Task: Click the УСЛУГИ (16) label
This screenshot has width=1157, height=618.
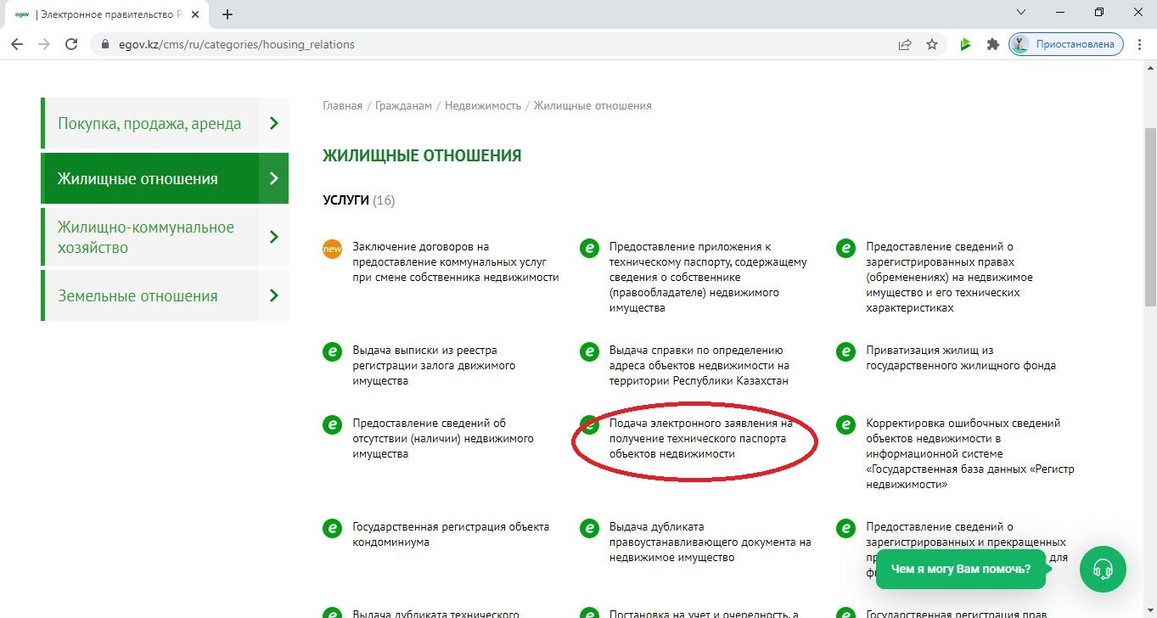Action: click(359, 200)
